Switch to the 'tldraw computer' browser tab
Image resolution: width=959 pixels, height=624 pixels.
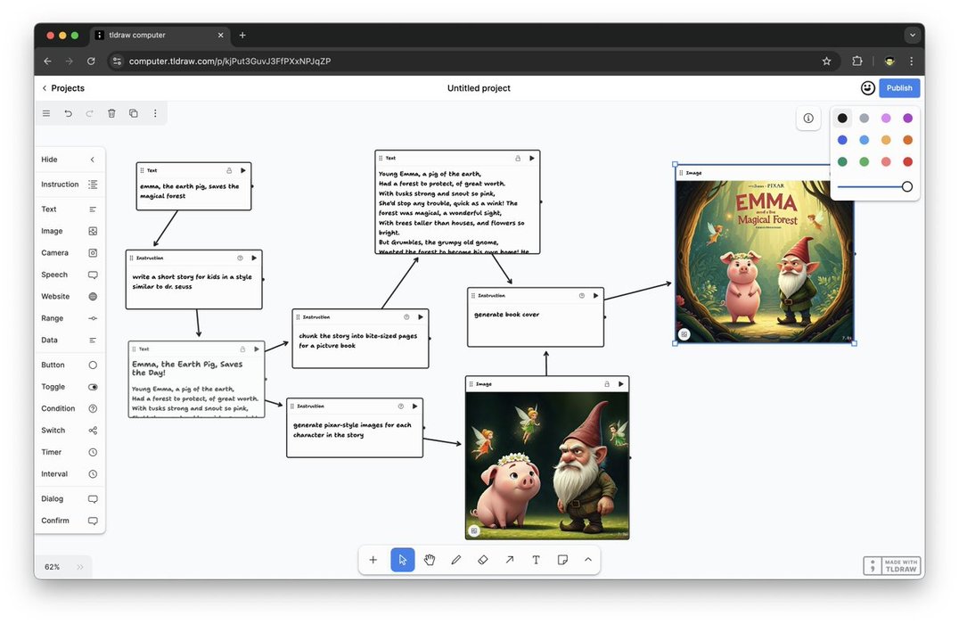tap(160, 36)
